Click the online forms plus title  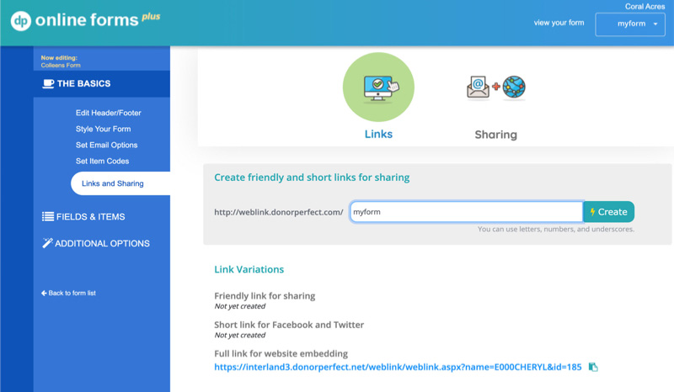point(98,19)
